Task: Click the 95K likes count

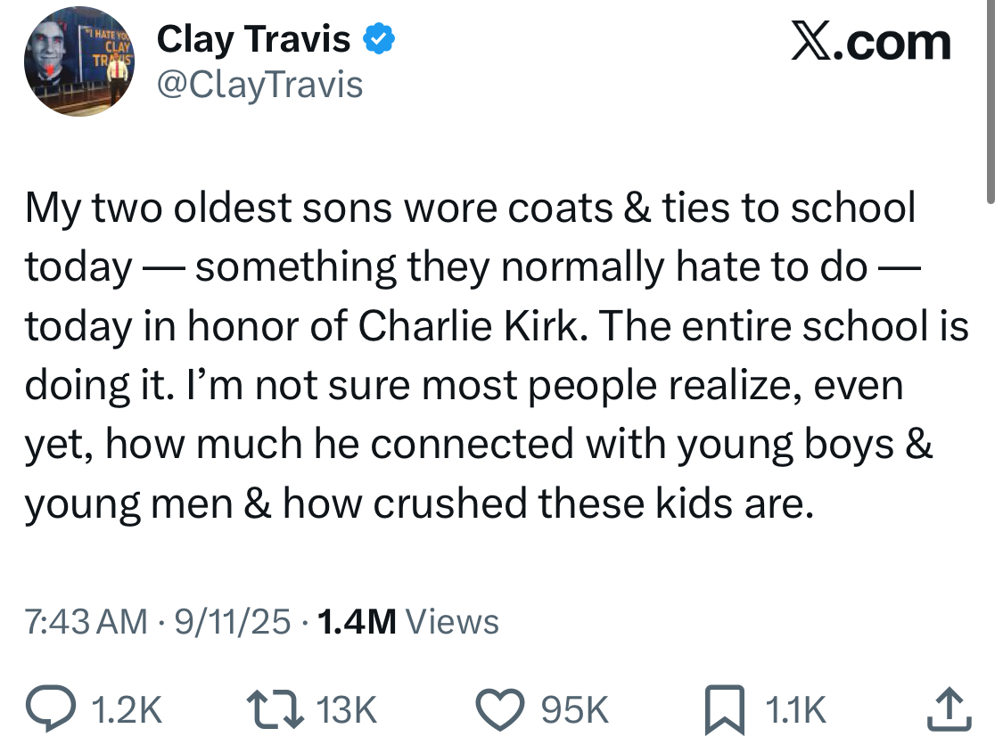Action: pyautogui.click(x=578, y=710)
